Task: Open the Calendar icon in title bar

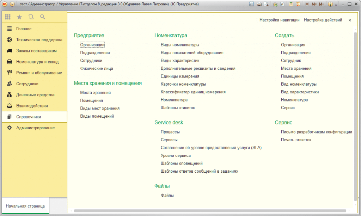Action: pyautogui.click(x=298, y=4)
